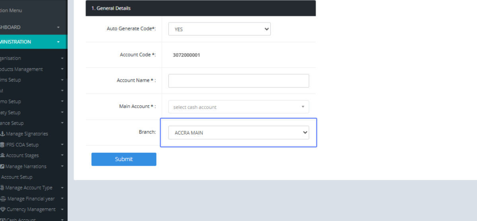Screen dimensions: 477x221
Task: Expand the Products Management arrow
Action: point(62,69)
